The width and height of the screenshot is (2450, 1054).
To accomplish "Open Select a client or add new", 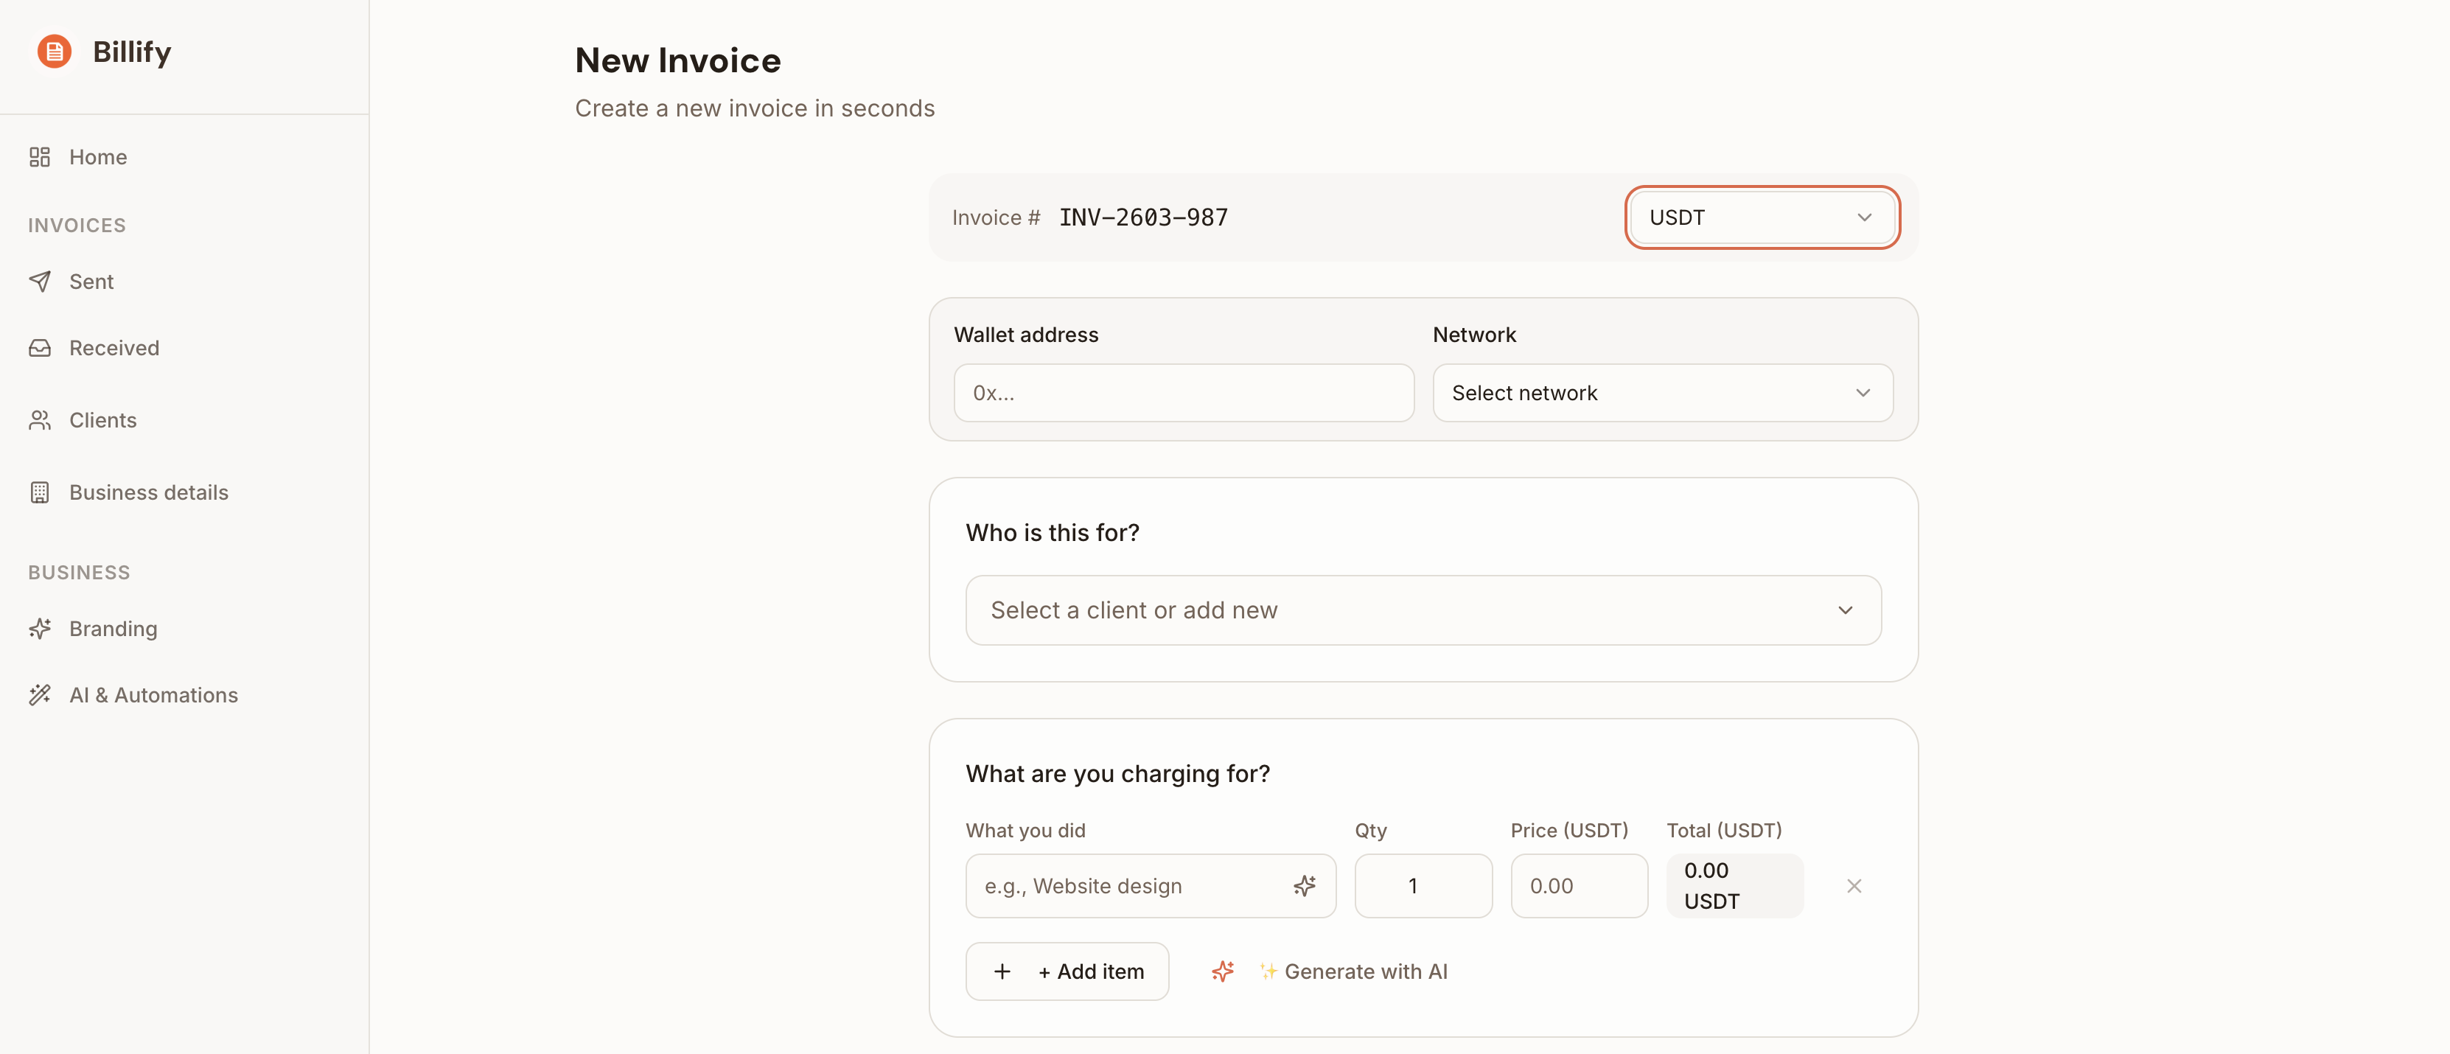I will point(1422,611).
